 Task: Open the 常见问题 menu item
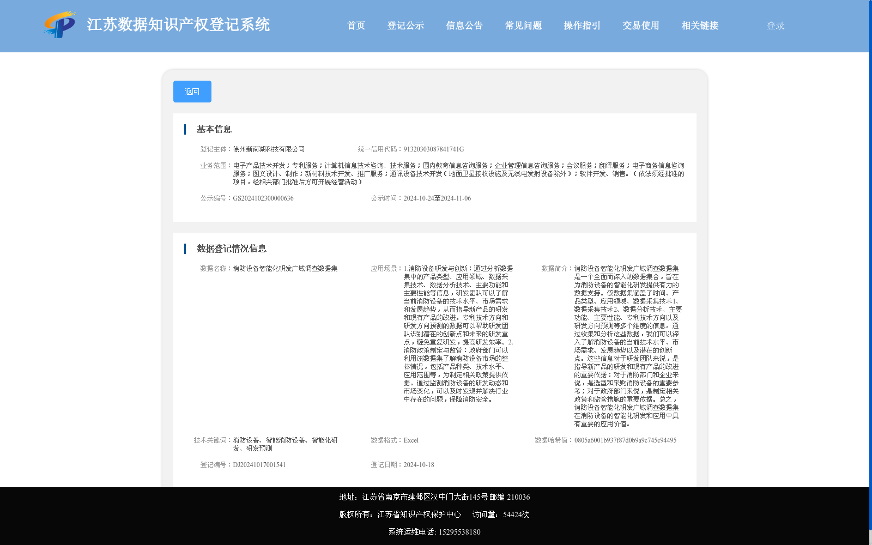(x=523, y=26)
